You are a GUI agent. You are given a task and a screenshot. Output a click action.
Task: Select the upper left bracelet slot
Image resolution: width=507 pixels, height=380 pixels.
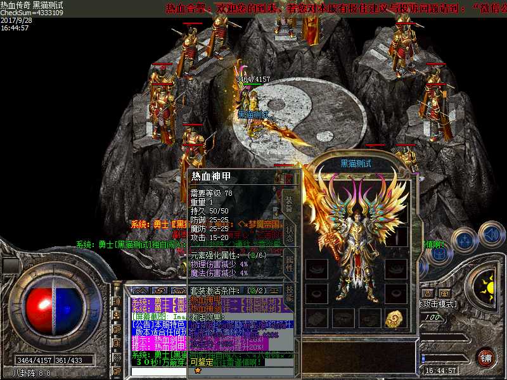pos(316,268)
